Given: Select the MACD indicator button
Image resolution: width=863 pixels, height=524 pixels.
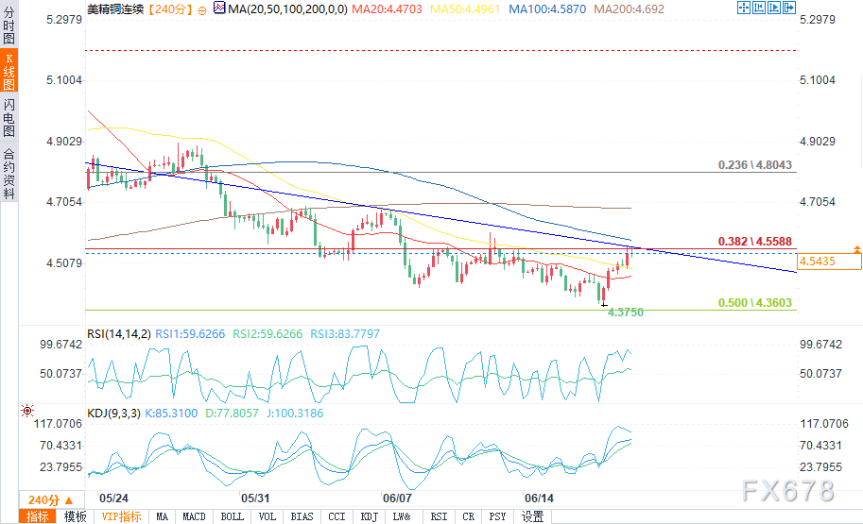Looking at the screenshot, I should tap(194, 516).
